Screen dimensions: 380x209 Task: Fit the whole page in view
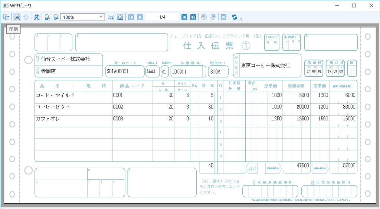(120, 17)
